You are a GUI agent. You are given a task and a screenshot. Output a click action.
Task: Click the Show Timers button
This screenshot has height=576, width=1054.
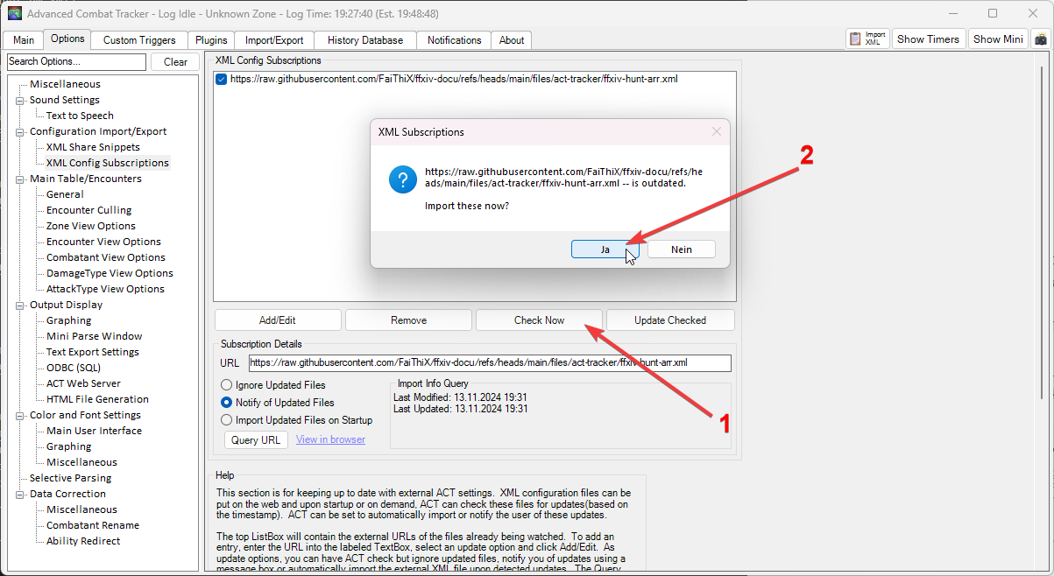point(929,39)
